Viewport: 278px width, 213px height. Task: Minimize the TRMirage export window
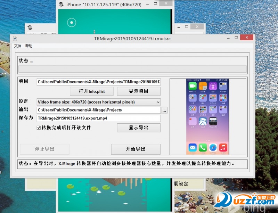tap(229, 38)
